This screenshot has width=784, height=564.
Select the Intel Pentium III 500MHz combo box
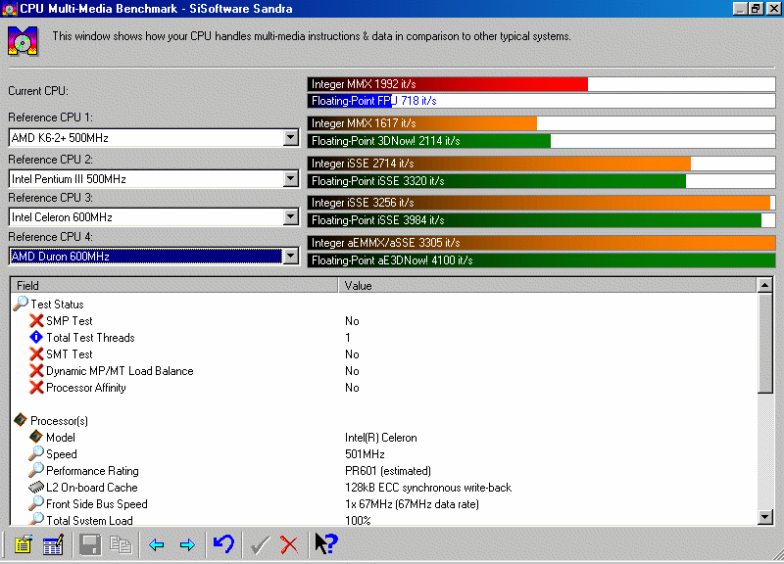pos(154,178)
